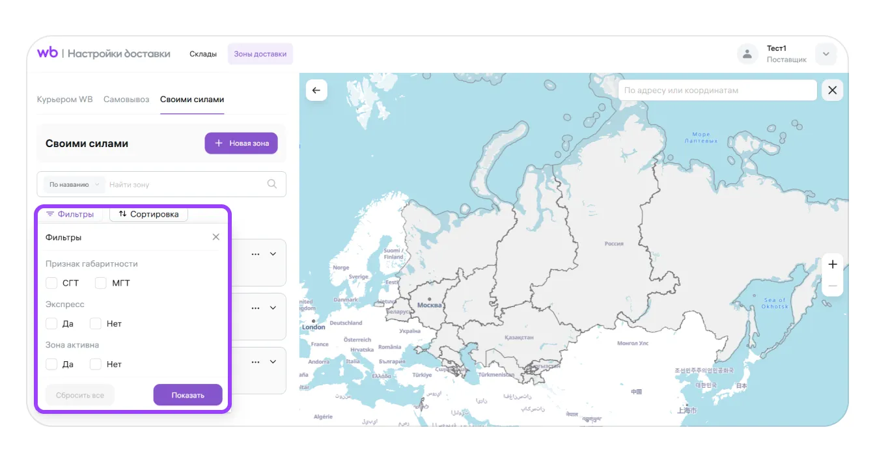Click the back arrow on the map

(316, 90)
